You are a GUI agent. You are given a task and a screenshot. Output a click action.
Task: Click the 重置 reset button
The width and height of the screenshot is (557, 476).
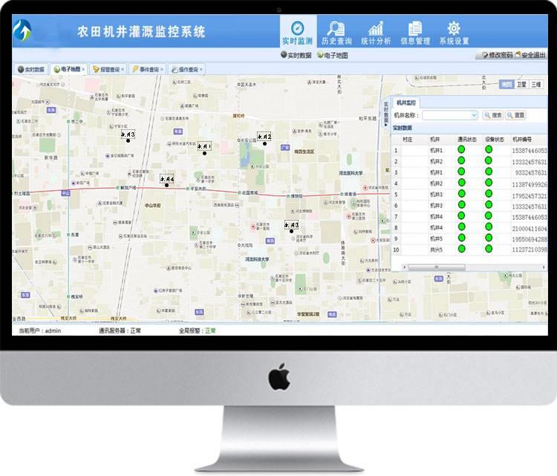pyautogui.click(x=516, y=115)
